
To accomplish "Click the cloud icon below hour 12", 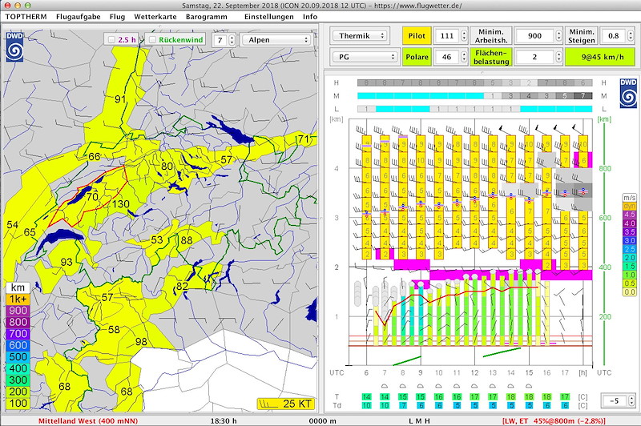I will (474, 386).
